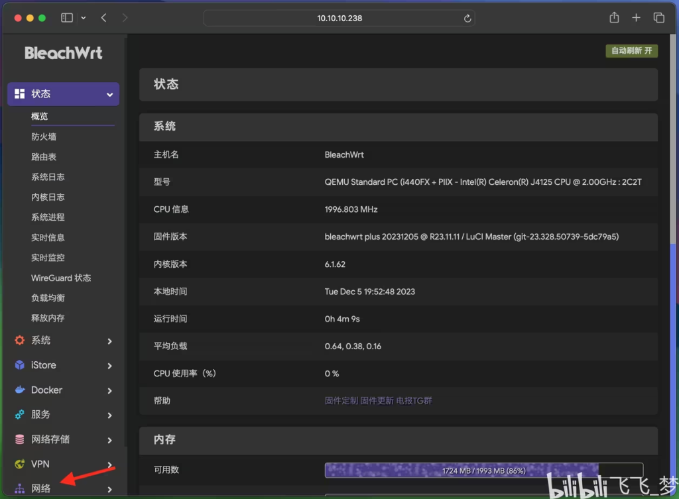The width and height of the screenshot is (679, 499).
Task: Open the 系统日志 submenu item
Action: pos(48,177)
